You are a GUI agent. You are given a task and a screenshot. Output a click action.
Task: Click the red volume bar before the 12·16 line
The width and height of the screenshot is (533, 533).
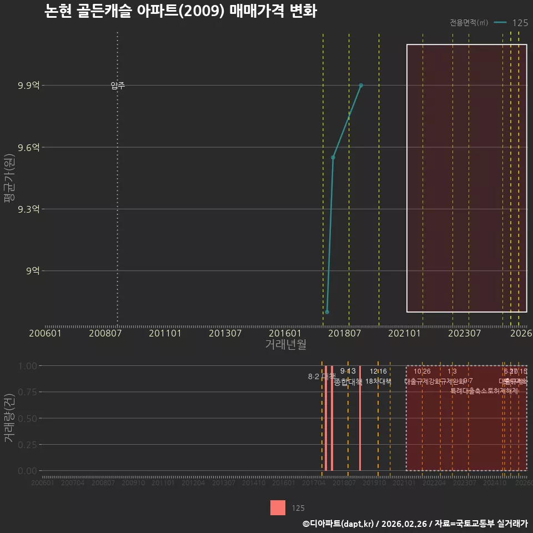(360, 418)
